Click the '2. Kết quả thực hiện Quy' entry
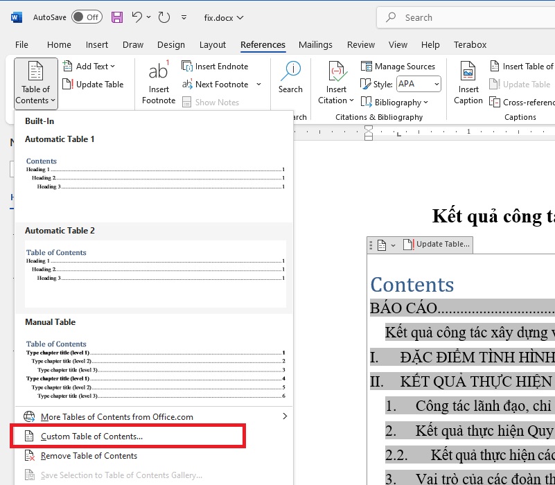 (x=470, y=430)
